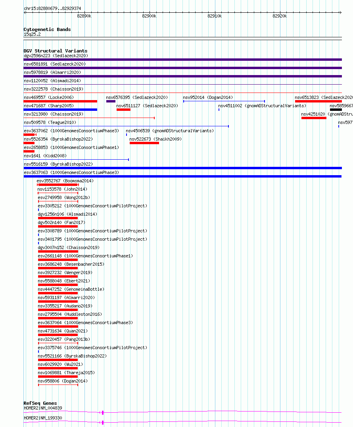Image resolution: width=353 pixels, height=427 pixels.
Task: Select nsv5526354 (ByrskaBishop2022) label
Action: [58, 139]
